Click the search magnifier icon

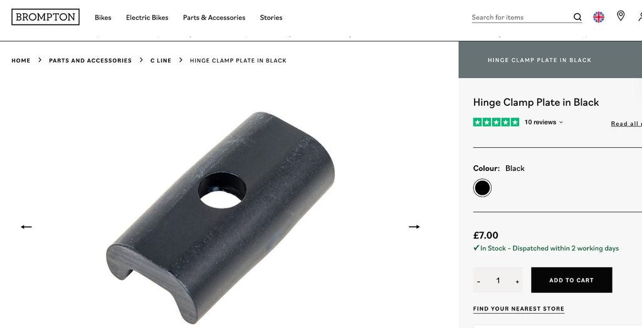point(577,17)
